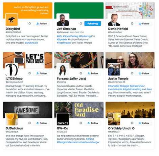This screenshot has height=156, width=159.
Task: Open Farzana Jaffer Jeraj profile name
Action: click(x=71, y=79)
